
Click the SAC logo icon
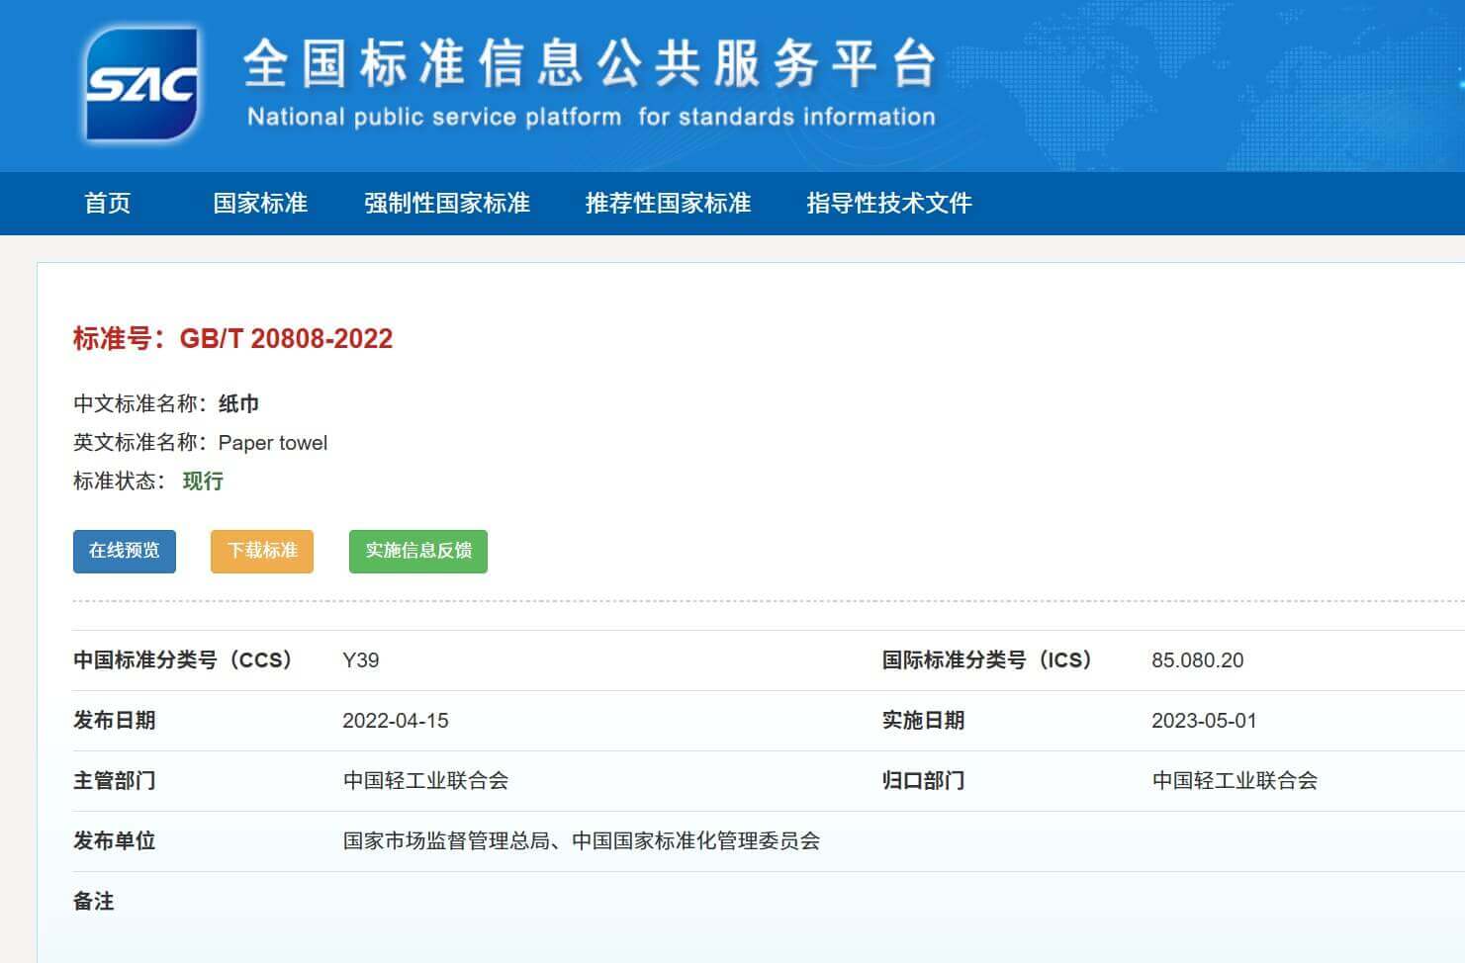141,84
